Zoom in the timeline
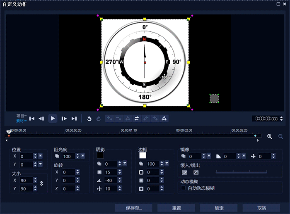This screenshot has height=214, width=290. [270, 136]
